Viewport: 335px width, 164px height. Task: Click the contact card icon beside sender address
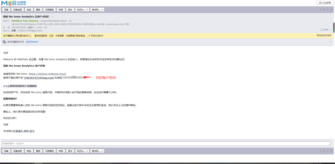tap(70, 21)
